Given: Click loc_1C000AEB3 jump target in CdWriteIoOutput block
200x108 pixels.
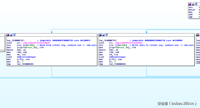Looking at the screenshot, I should [x=25, y=64].
